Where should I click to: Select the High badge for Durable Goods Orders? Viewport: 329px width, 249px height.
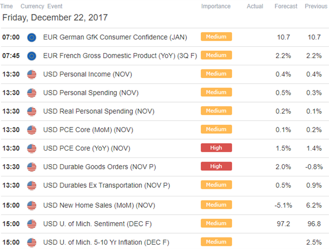216,166
